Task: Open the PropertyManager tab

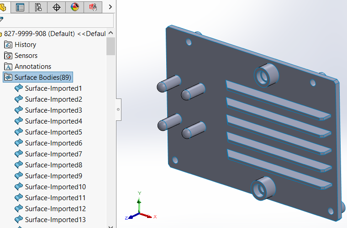Action: pyautogui.click(x=20, y=7)
